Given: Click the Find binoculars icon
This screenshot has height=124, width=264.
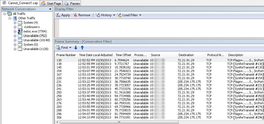Looking at the screenshot, I should click(x=58, y=48).
